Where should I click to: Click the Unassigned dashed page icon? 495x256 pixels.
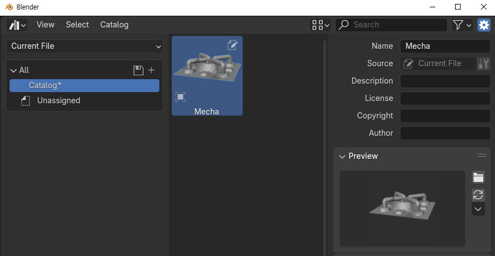[x=25, y=100]
